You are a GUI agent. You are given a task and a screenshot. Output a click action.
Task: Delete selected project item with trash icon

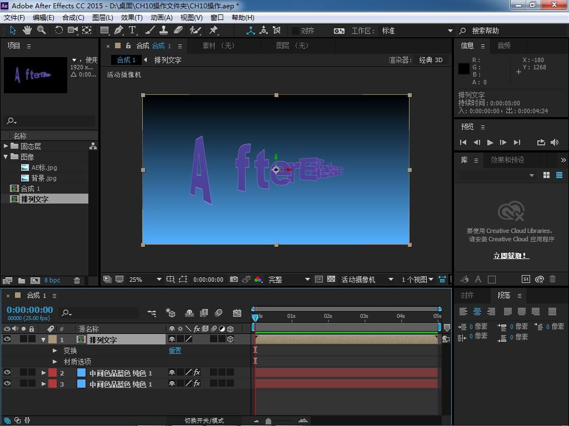(x=77, y=280)
